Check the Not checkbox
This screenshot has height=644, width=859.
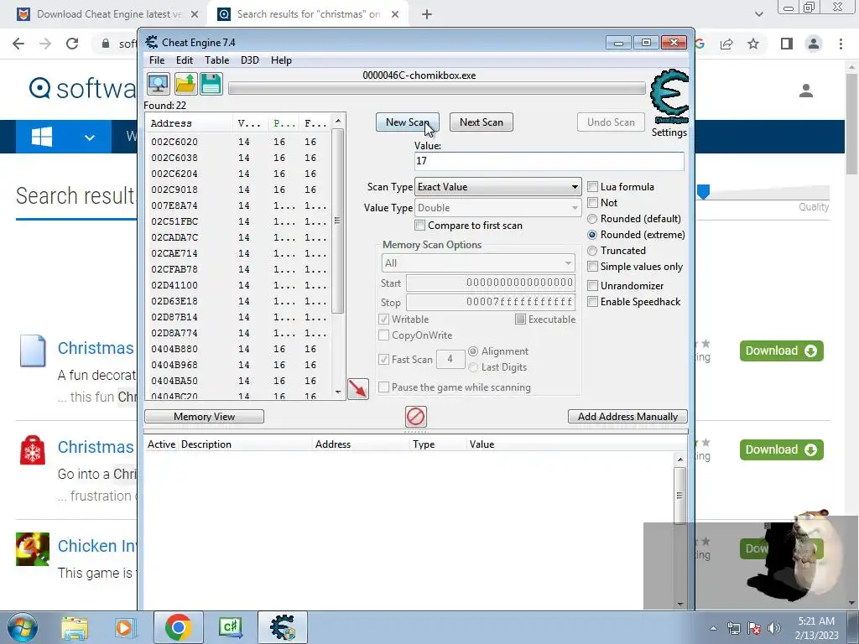[x=592, y=203]
